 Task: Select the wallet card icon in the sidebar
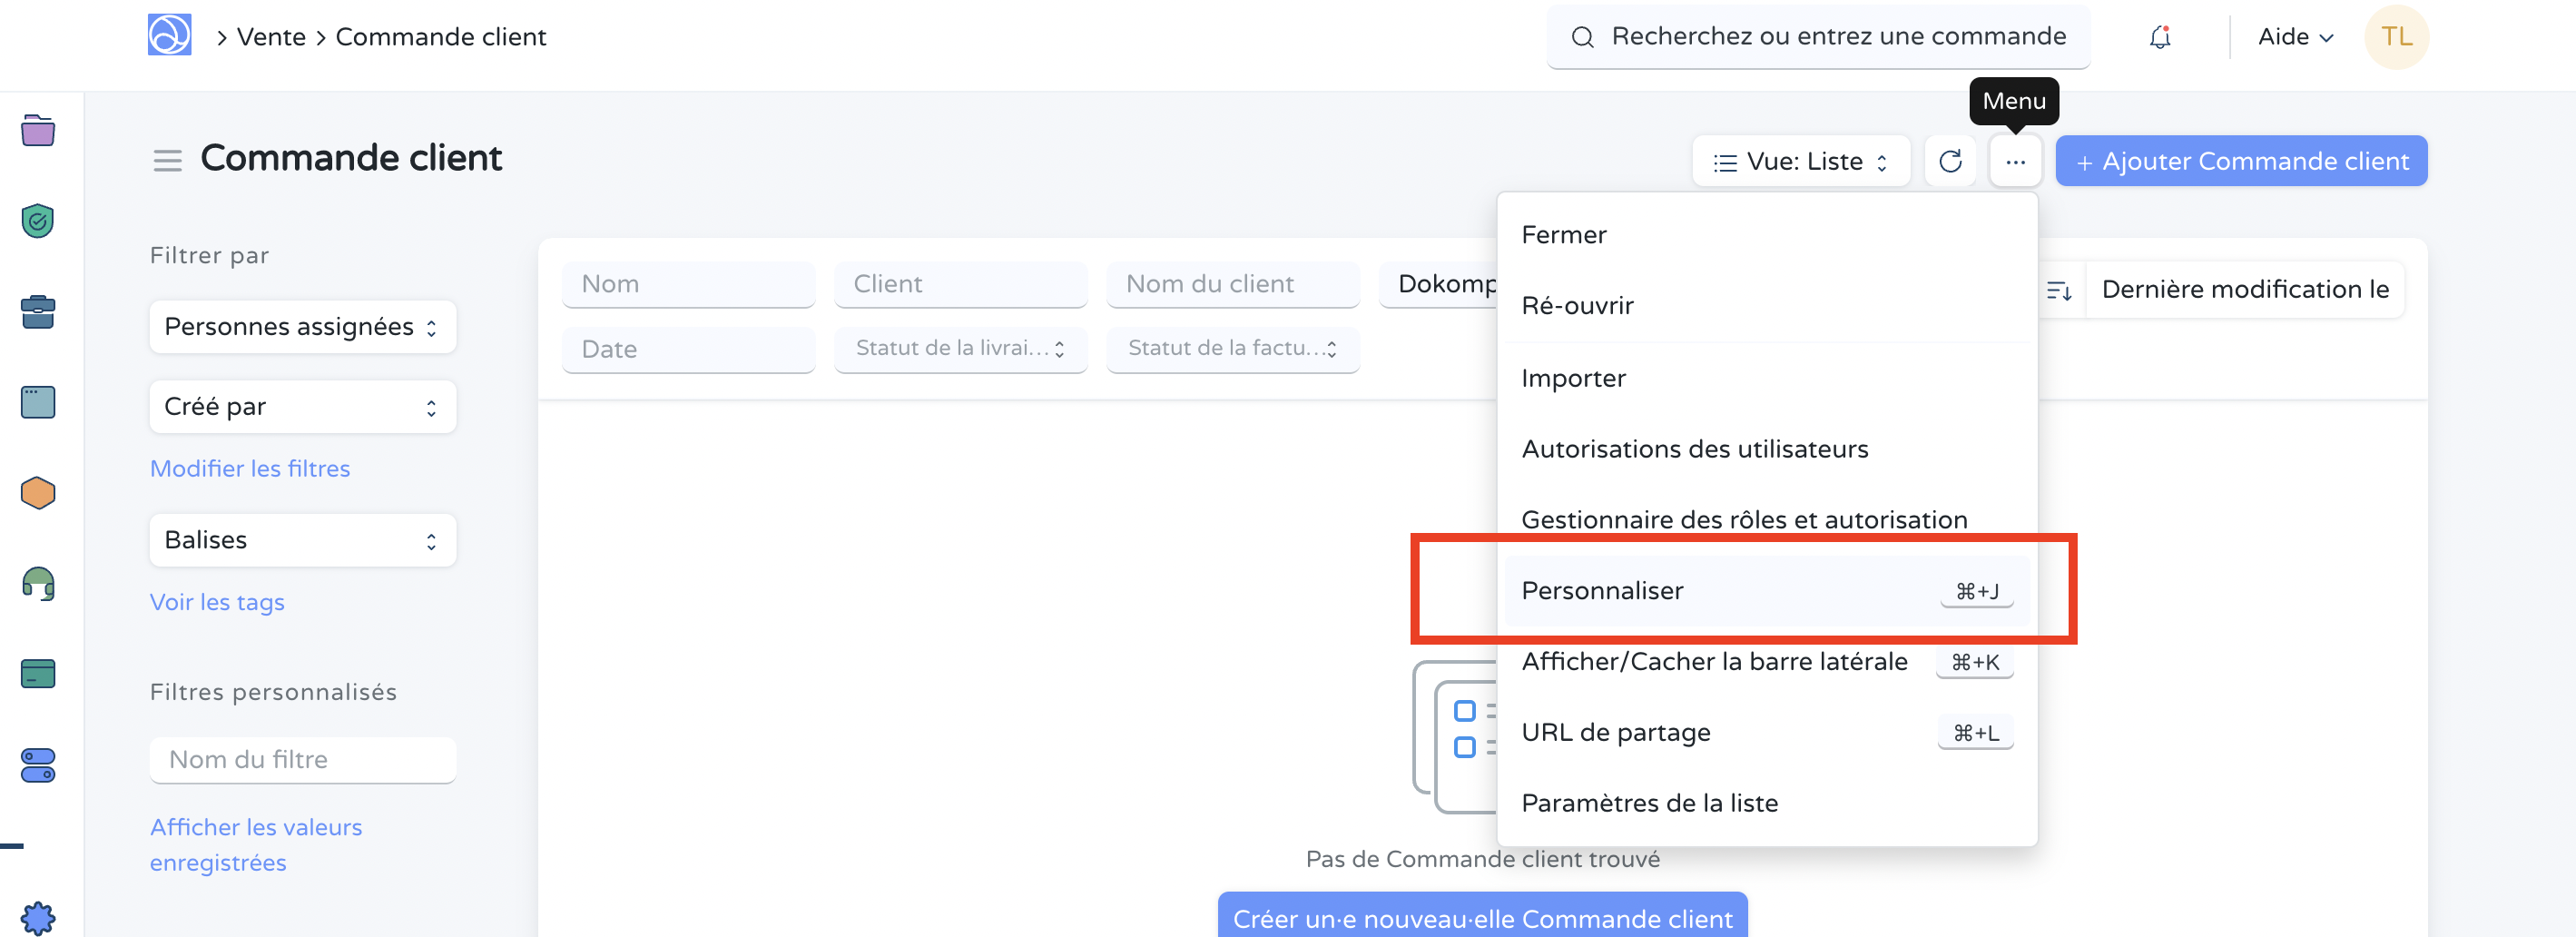37,673
